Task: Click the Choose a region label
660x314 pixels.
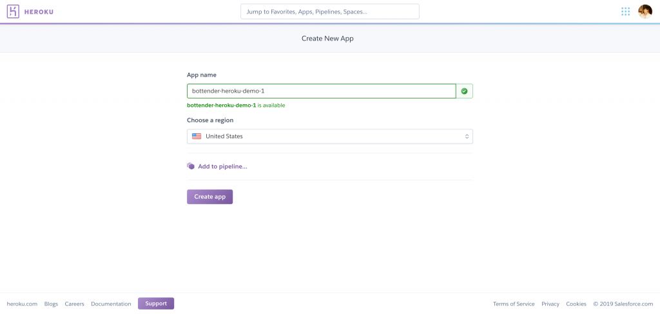Action: [210, 120]
